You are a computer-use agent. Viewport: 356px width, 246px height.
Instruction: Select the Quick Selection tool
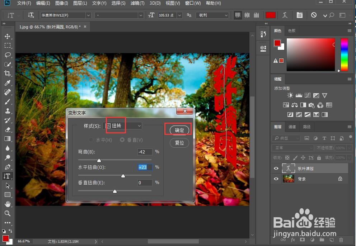tap(8, 64)
